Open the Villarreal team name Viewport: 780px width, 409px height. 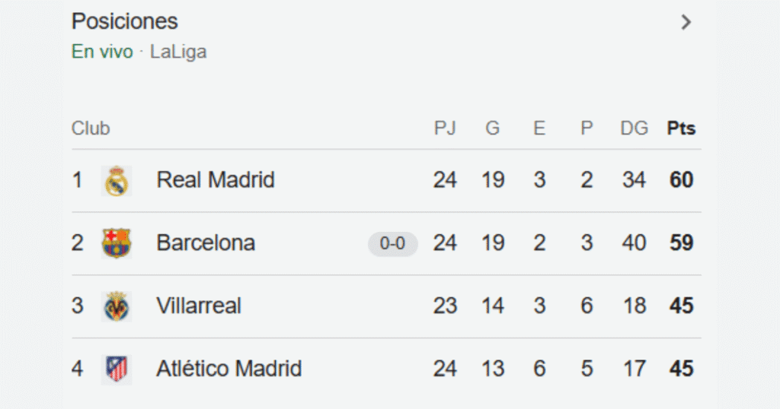[x=199, y=306]
